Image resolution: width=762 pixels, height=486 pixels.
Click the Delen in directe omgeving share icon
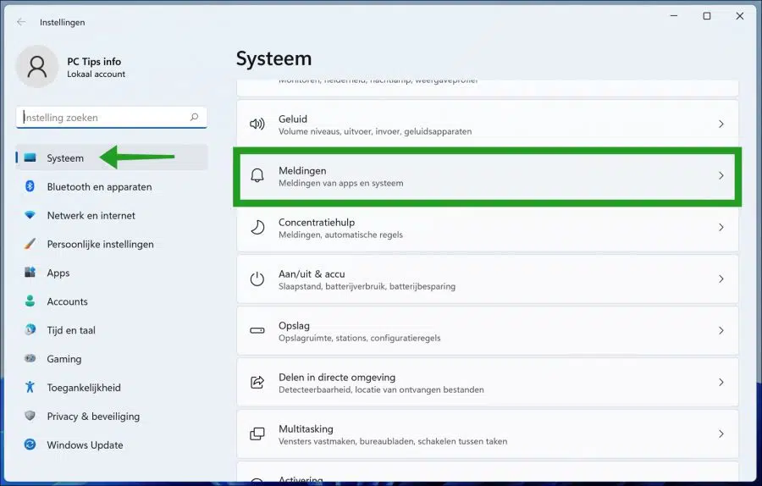(257, 382)
